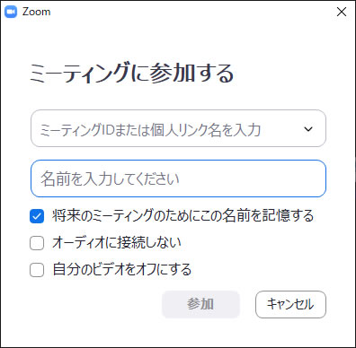Click the 名前を入力してください name field
Screen dimensions: 356x348
click(178, 178)
